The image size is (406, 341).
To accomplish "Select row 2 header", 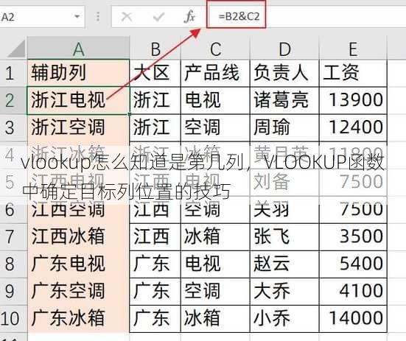I will click(13, 100).
